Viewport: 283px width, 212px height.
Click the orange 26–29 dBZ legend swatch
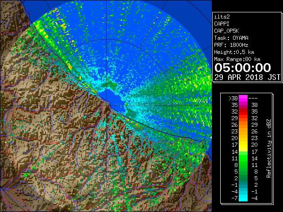243,125
